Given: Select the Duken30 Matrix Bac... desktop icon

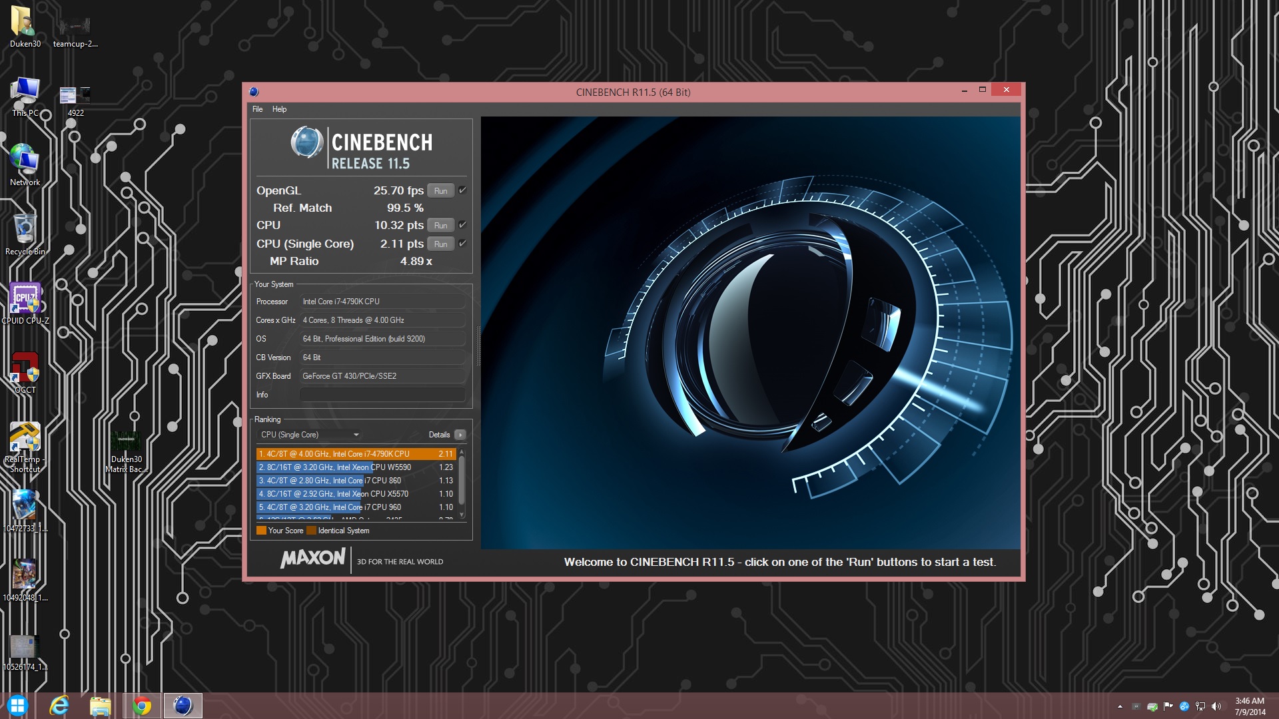Looking at the screenshot, I should 126,452.
